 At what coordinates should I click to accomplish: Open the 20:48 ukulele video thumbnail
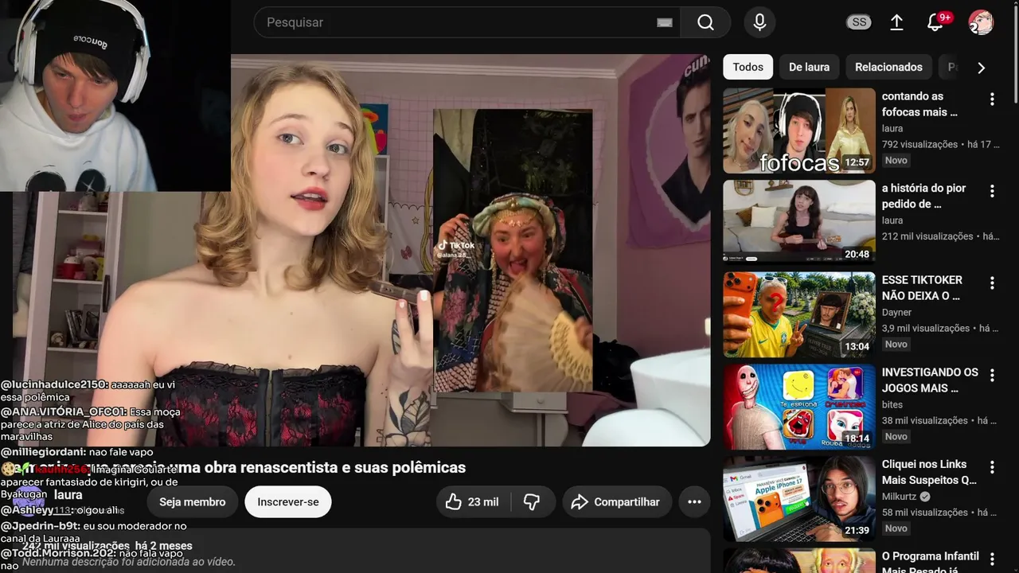coord(799,223)
